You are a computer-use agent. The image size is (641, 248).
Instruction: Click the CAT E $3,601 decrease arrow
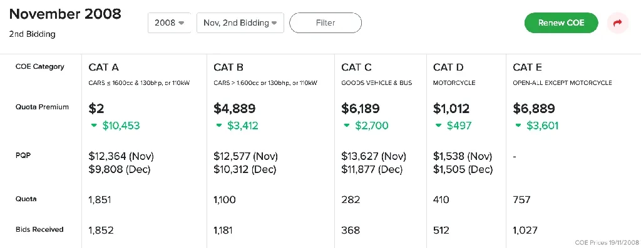(x=519, y=126)
